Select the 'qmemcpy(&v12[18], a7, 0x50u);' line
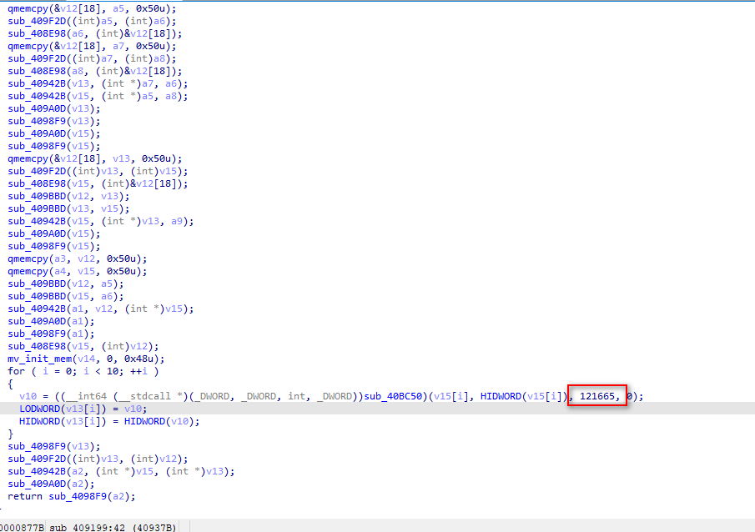 click(x=92, y=46)
